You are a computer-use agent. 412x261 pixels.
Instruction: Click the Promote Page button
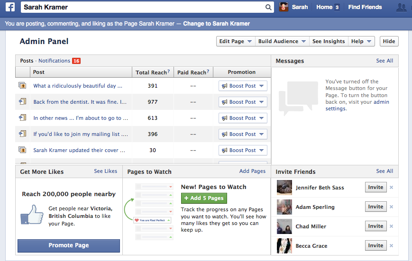pyautogui.click(x=69, y=245)
